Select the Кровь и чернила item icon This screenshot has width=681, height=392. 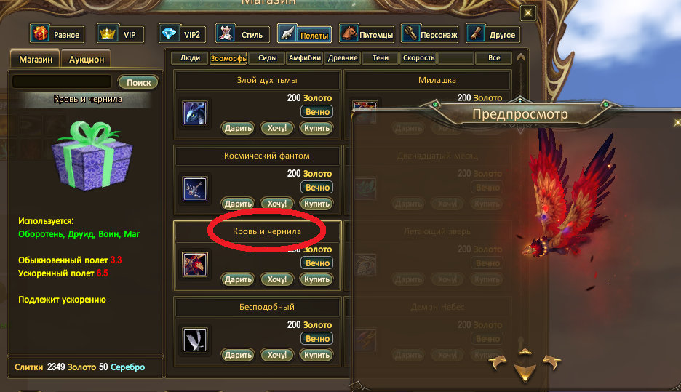coord(194,265)
